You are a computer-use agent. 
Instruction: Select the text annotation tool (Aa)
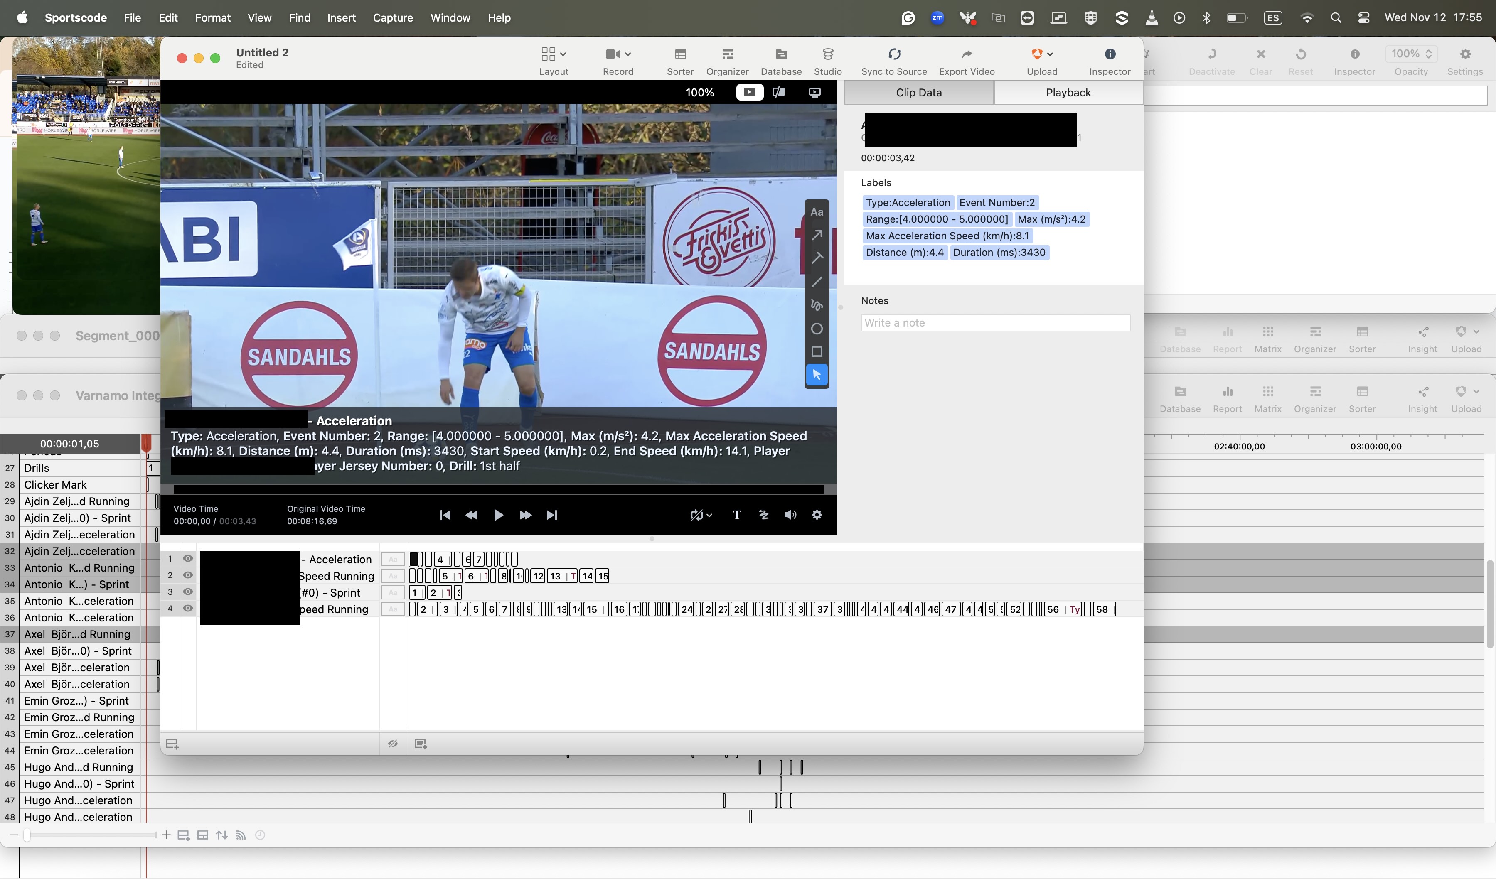coord(817,212)
